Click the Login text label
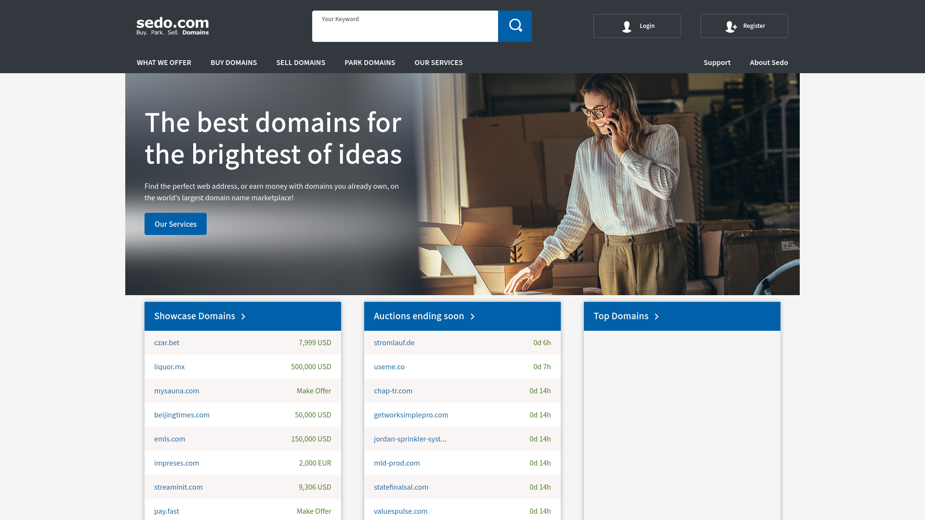Screen dimensions: 925x520 tap(647, 26)
